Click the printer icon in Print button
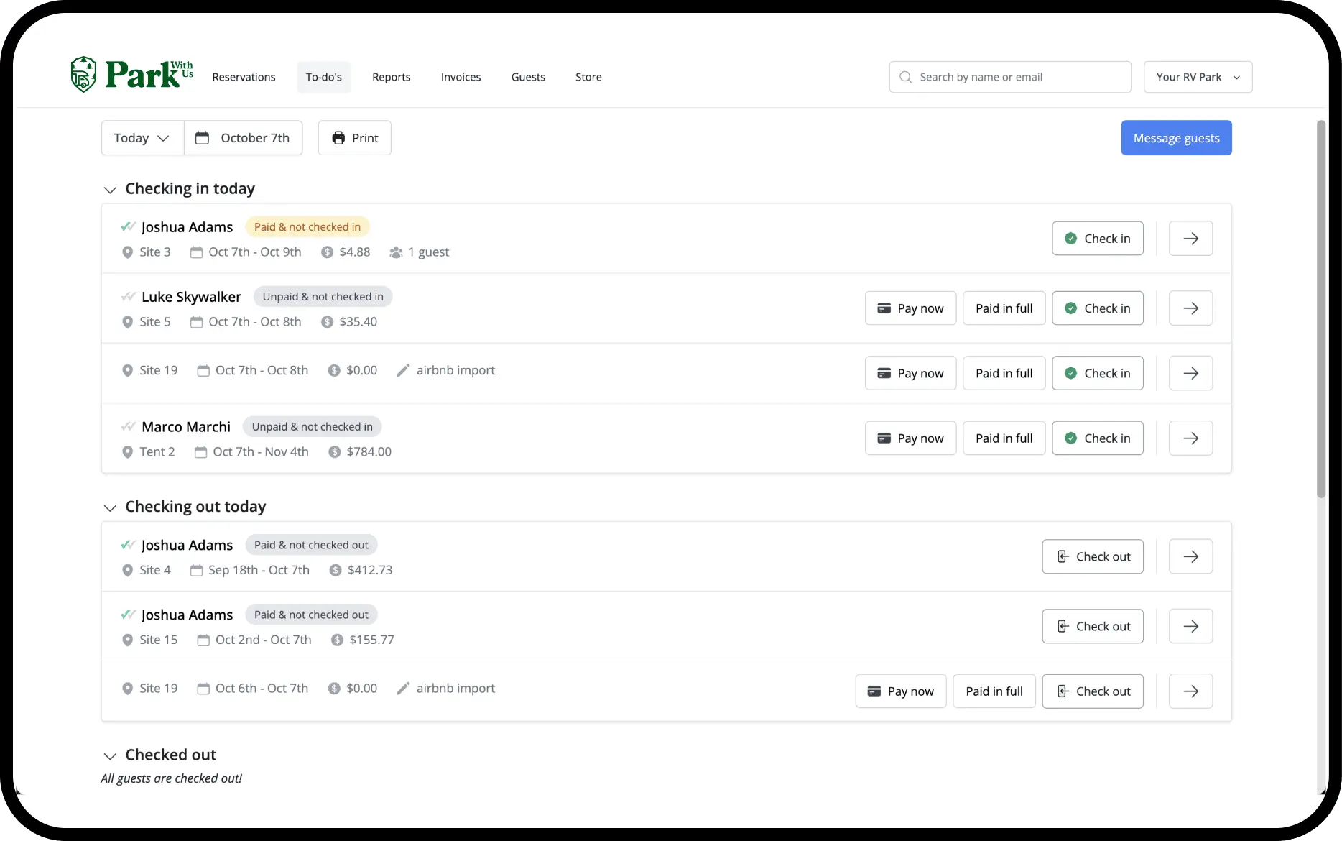The height and width of the screenshot is (841, 1342). (x=338, y=138)
